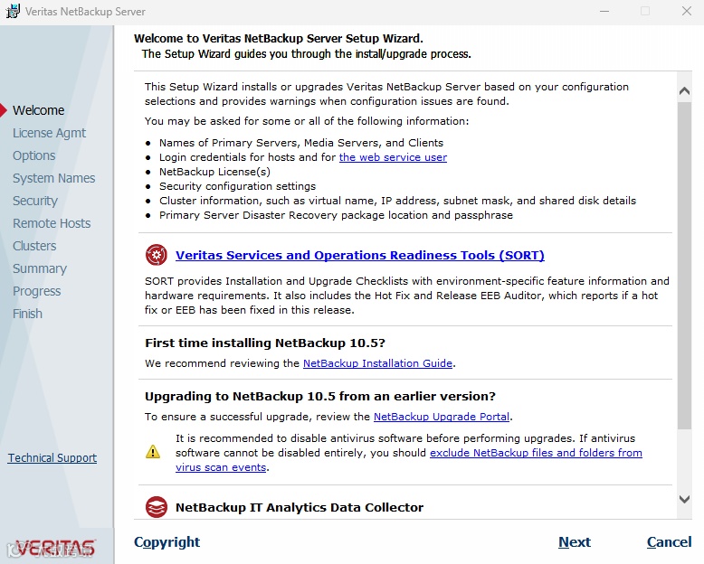Cancel the setup wizard

point(669,542)
